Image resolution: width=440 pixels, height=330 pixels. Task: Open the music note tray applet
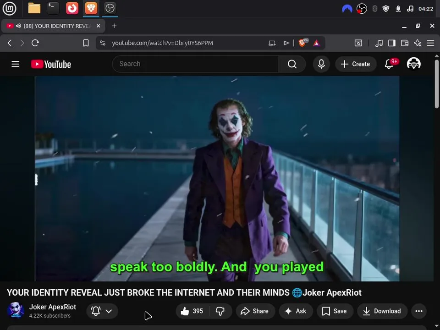click(410, 9)
